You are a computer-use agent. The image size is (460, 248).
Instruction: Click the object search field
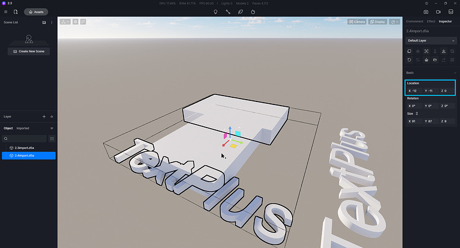pyautogui.click(x=24, y=139)
